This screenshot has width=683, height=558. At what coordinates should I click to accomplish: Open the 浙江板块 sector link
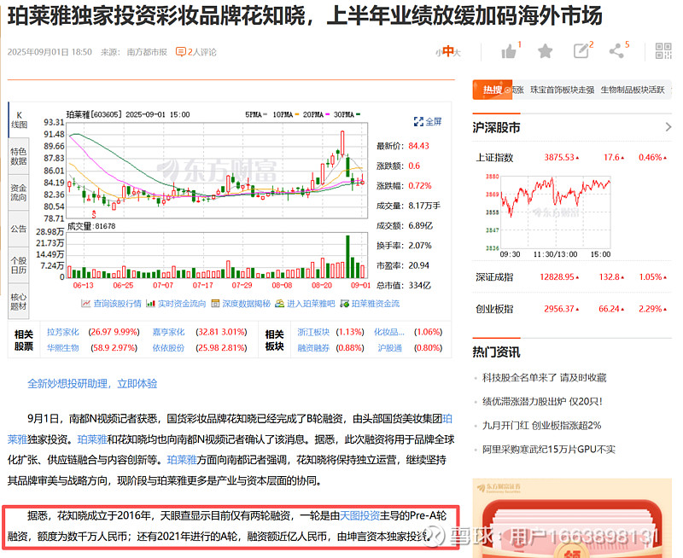coord(313,332)
